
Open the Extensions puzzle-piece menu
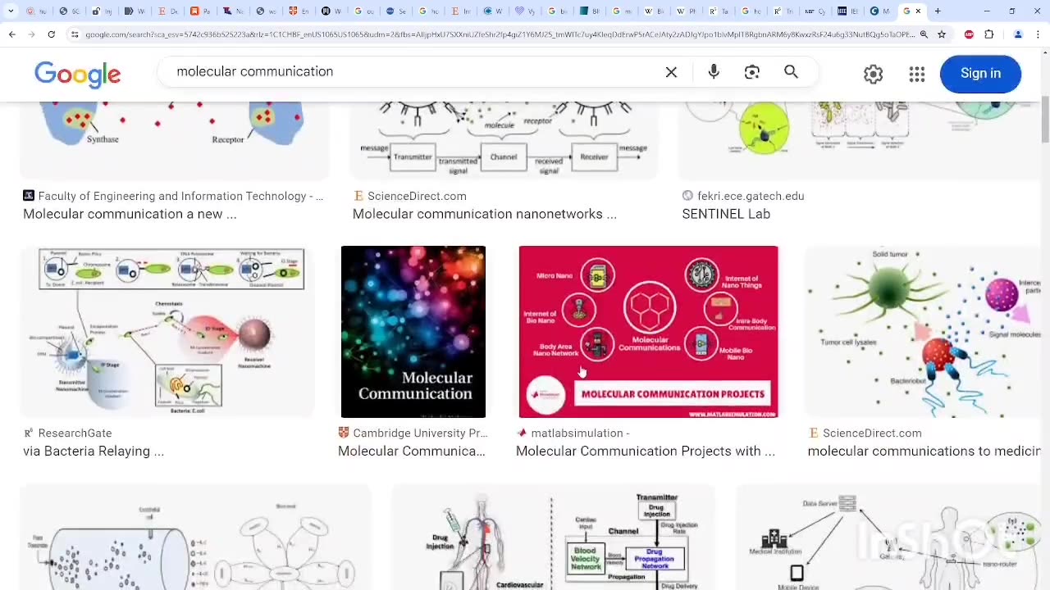(x=989, y=34)
